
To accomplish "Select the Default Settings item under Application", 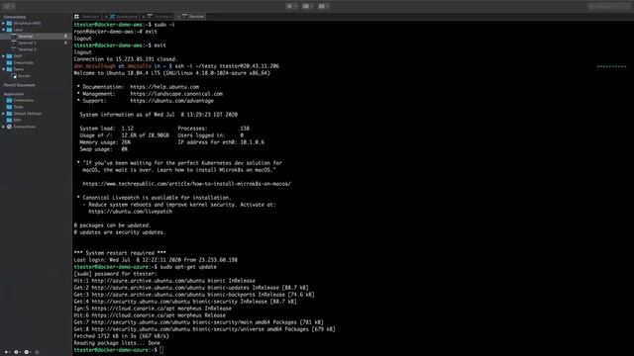I will click(x=27, y=114).
